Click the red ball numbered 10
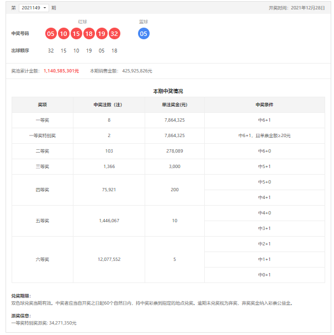The image size is (334, 335). pyautogui.click(x=63, y=34)
